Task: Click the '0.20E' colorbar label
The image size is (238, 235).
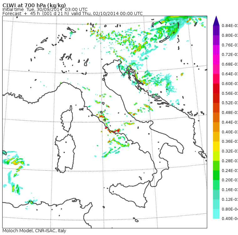Action: (230, 180)
